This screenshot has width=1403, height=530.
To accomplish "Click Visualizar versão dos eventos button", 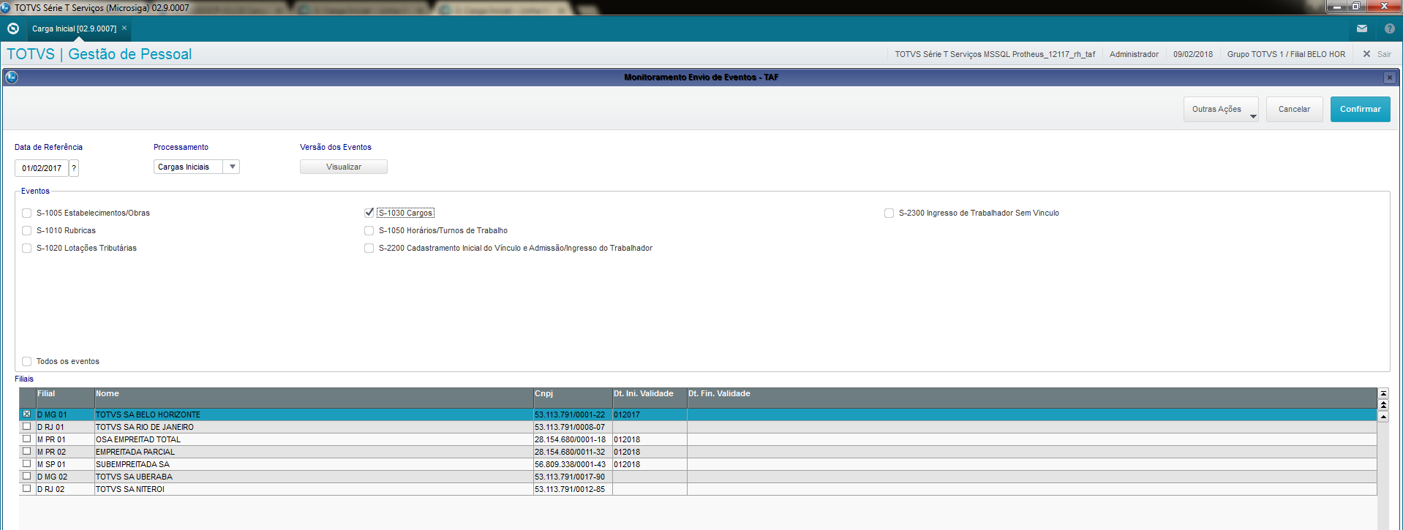I will click(344, 167).
